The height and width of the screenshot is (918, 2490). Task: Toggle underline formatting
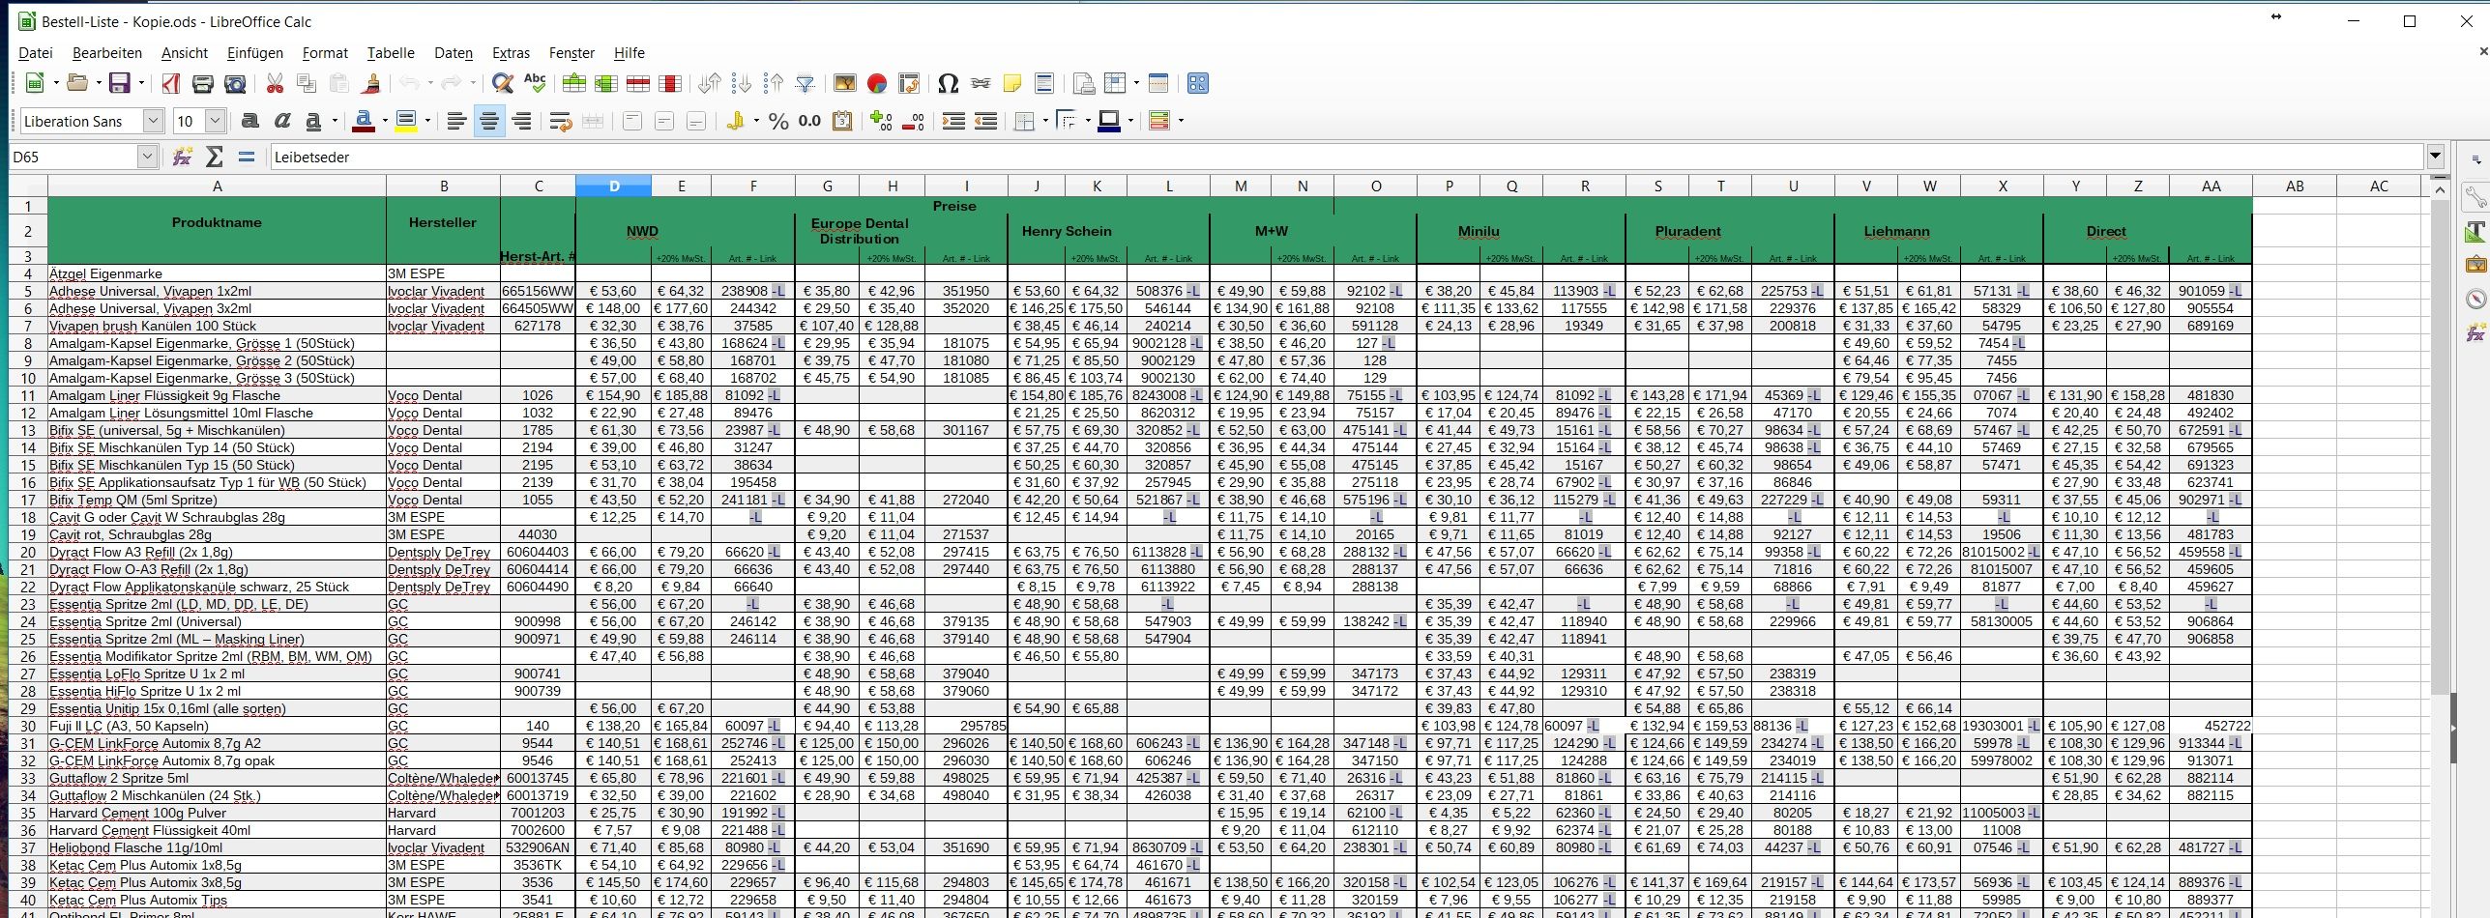pyautogui.click(x=313, y=122)
